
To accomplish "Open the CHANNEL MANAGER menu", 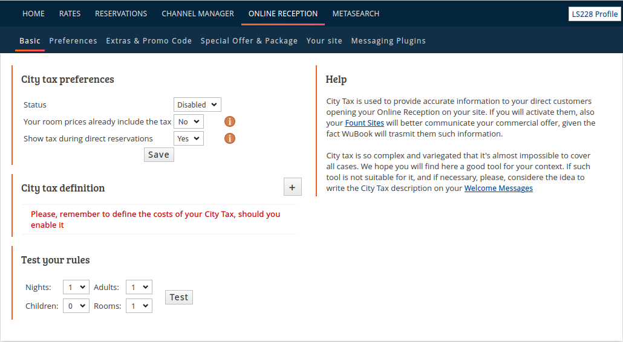I will 198,13.
